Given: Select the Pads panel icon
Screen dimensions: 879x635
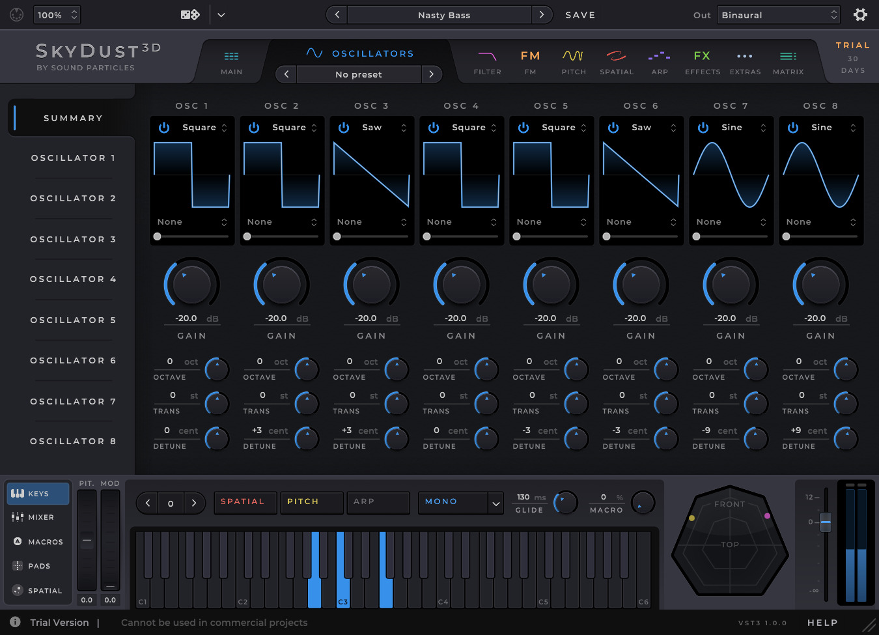Looking at the screenshot, I should [18, 565].
